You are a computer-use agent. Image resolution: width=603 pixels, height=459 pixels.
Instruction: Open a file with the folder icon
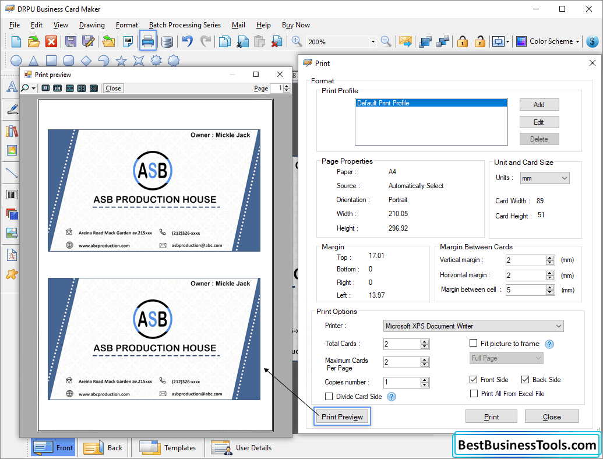(34, 41)
